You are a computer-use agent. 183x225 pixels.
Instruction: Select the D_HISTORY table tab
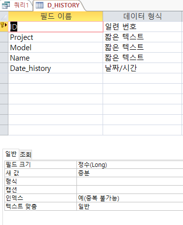59,5
